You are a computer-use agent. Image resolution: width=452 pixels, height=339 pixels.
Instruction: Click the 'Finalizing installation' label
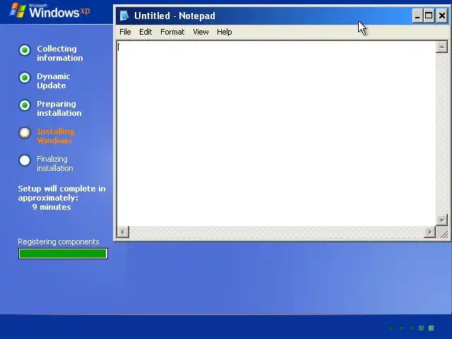coord(55,163)
